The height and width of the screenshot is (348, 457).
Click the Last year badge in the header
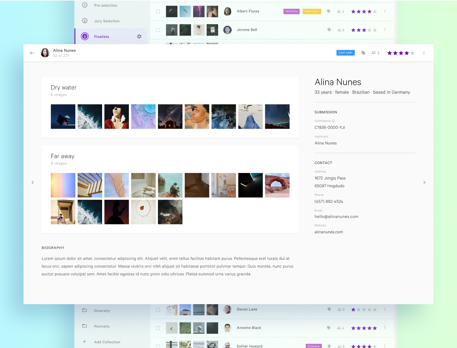point(345,53)
